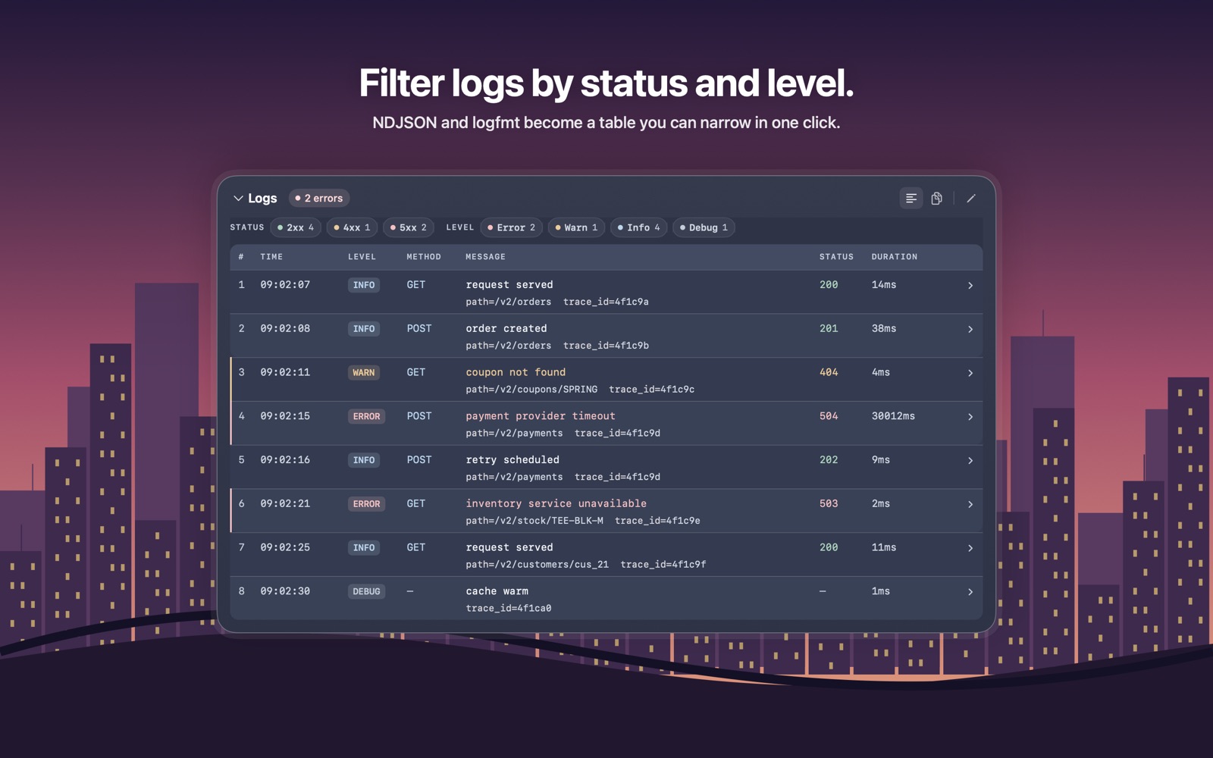Screen dimensions: 1213x758
Task: Click status code 504
Action: point(829,416)
